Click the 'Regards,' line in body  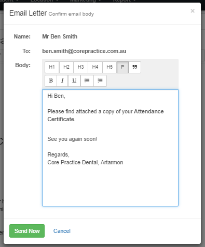point(58,154)
